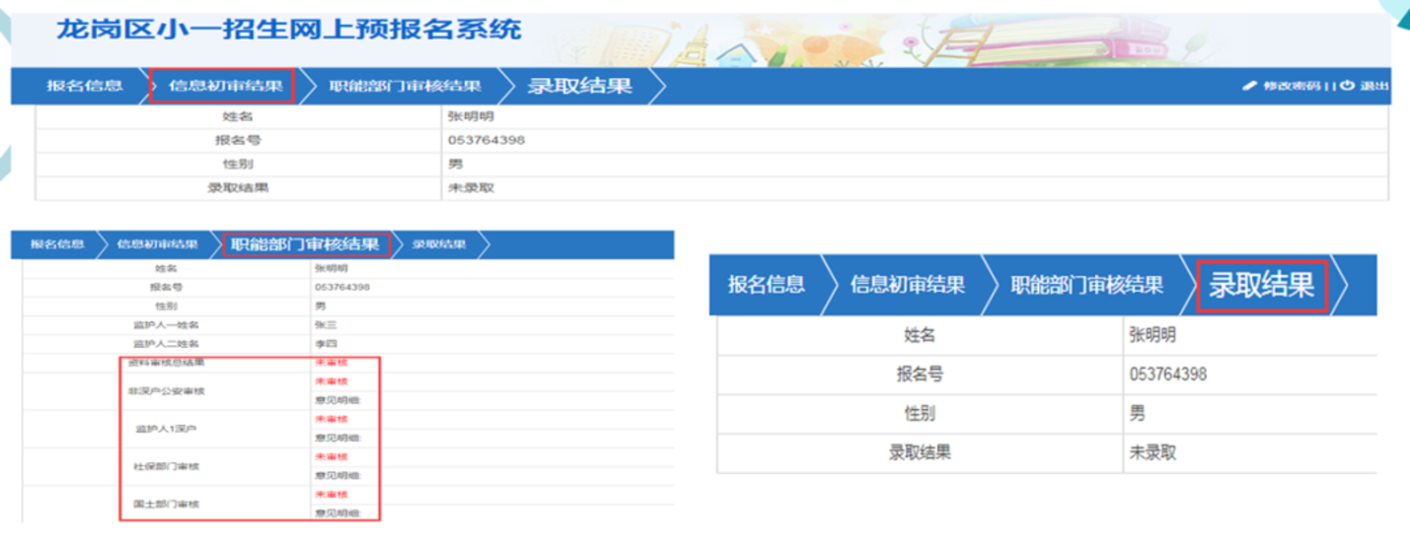Click 男 value in lower-right screenshot table
Screen dimensions: 1410x551
[x=1138, y=414]
